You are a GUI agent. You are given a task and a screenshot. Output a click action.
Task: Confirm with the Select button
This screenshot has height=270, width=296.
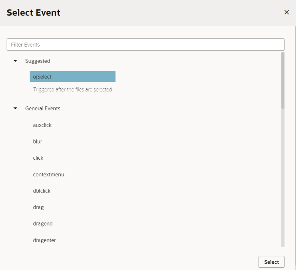(271, 262)
